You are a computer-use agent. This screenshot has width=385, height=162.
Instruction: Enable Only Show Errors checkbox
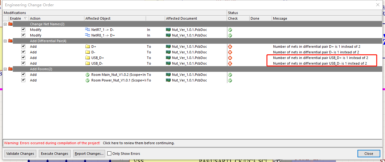[x=109, y=154]
